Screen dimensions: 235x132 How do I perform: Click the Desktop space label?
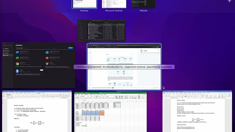coord(84,11)
